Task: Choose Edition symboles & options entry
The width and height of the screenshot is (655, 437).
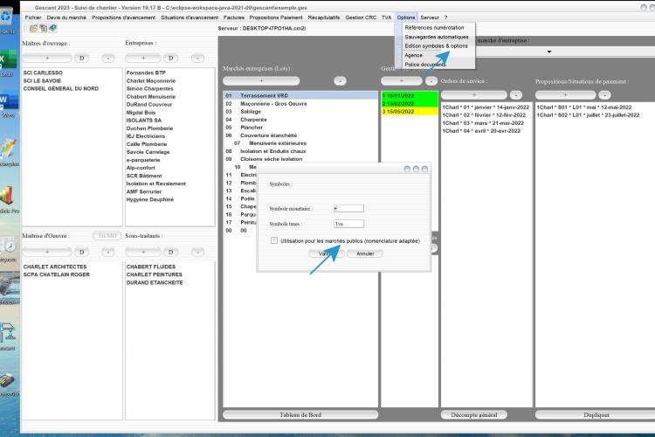Action: pos(436,46)
